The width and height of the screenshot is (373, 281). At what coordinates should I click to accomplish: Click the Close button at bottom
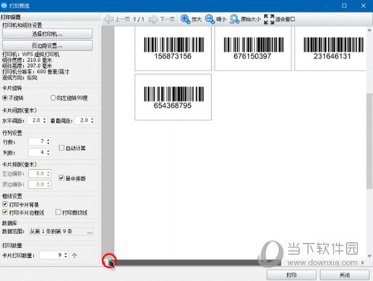pyautogui.click(x=345, y=275)
